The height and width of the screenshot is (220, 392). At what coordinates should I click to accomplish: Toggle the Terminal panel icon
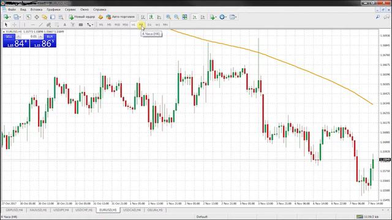53,17
